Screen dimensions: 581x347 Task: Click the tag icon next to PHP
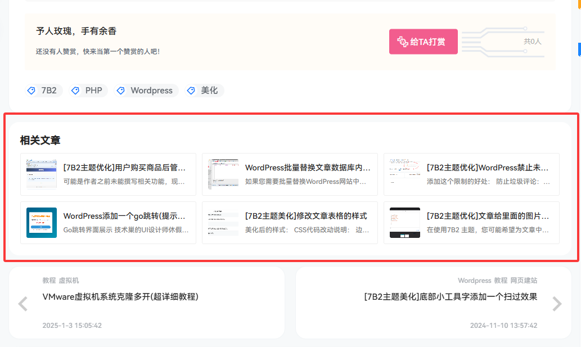coord(75,90)
